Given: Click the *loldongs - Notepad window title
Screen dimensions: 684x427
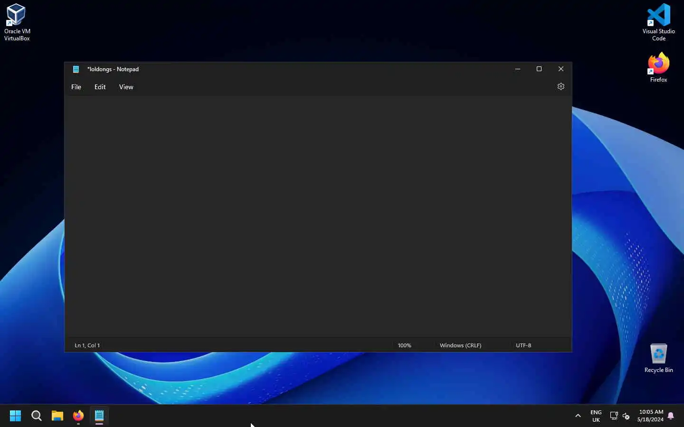Looking at the screenshot, I should tap(113, 69).
